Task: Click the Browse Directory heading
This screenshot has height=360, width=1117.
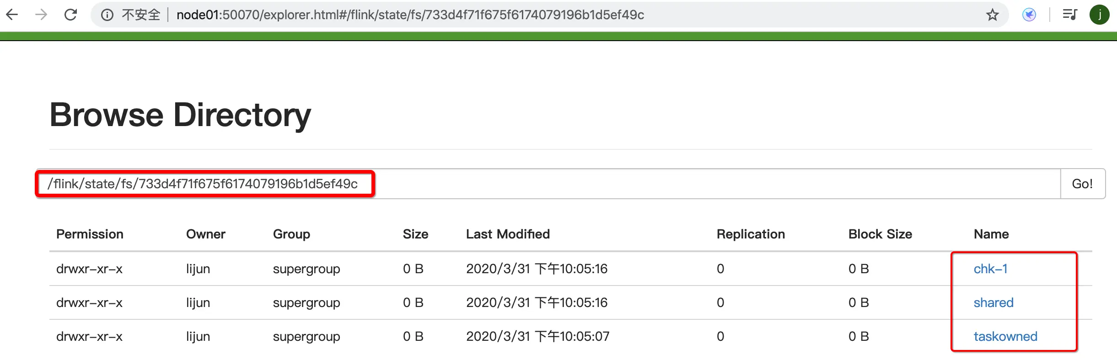Action: pos(180,115)
